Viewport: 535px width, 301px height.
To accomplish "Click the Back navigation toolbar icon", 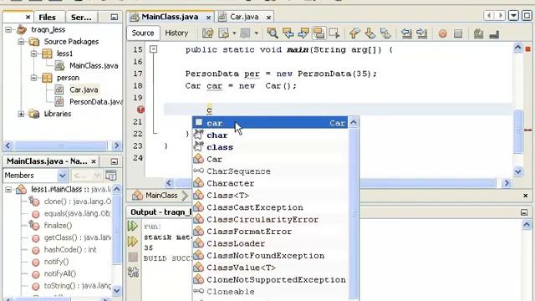I will [224, 33].
